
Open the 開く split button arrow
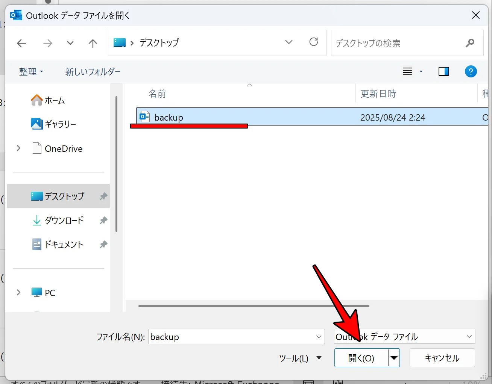click(394, 358)
